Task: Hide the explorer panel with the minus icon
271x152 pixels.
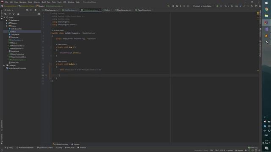Action: pos(39,10)
